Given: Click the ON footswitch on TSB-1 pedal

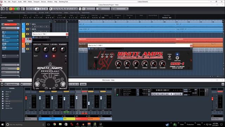Looking at the screenshot, I should click(37, 84).
